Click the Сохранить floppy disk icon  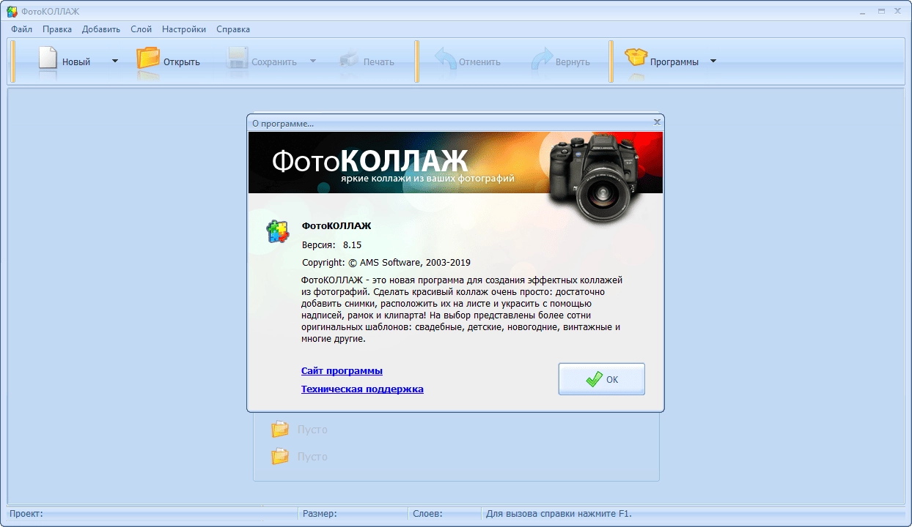tap(237, 59)
